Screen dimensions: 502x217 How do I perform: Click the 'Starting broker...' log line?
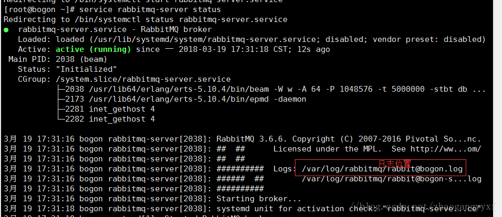[x=152, y=199]
